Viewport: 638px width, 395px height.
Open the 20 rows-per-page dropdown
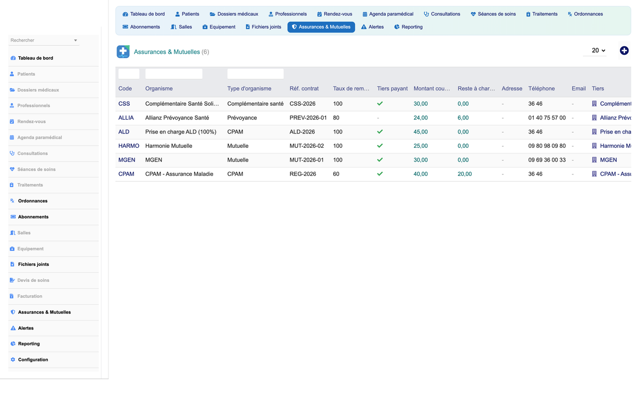(x=595, y=51)
